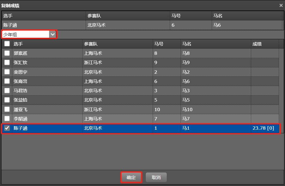Enable the checkbox for 栾思宇

(x=7, y=72)
